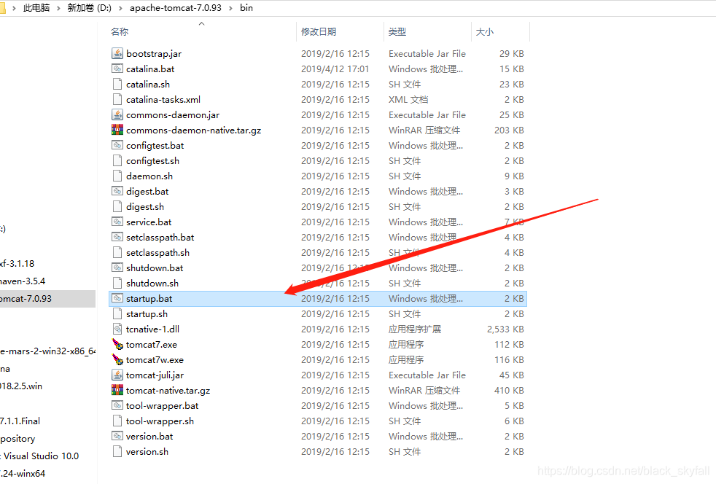Click the digest.bat file icon

pyautogui.click(x=117, y=191)
